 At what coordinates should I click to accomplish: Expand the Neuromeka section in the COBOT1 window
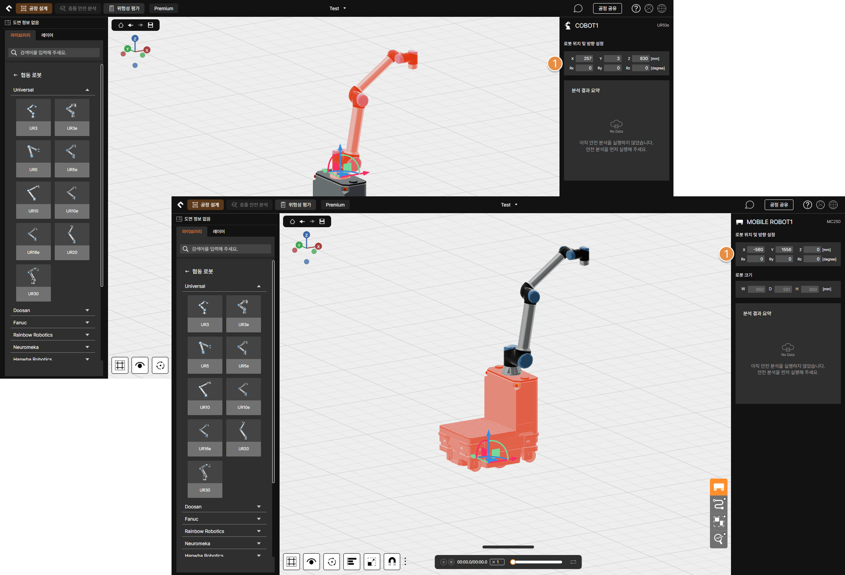52,347
